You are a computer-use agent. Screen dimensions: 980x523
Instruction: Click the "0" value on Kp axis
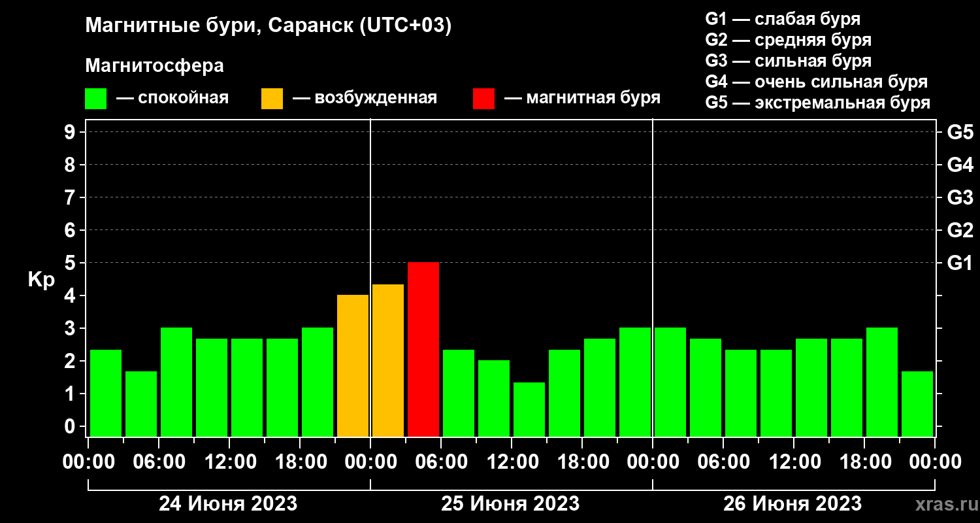(71, 426)
